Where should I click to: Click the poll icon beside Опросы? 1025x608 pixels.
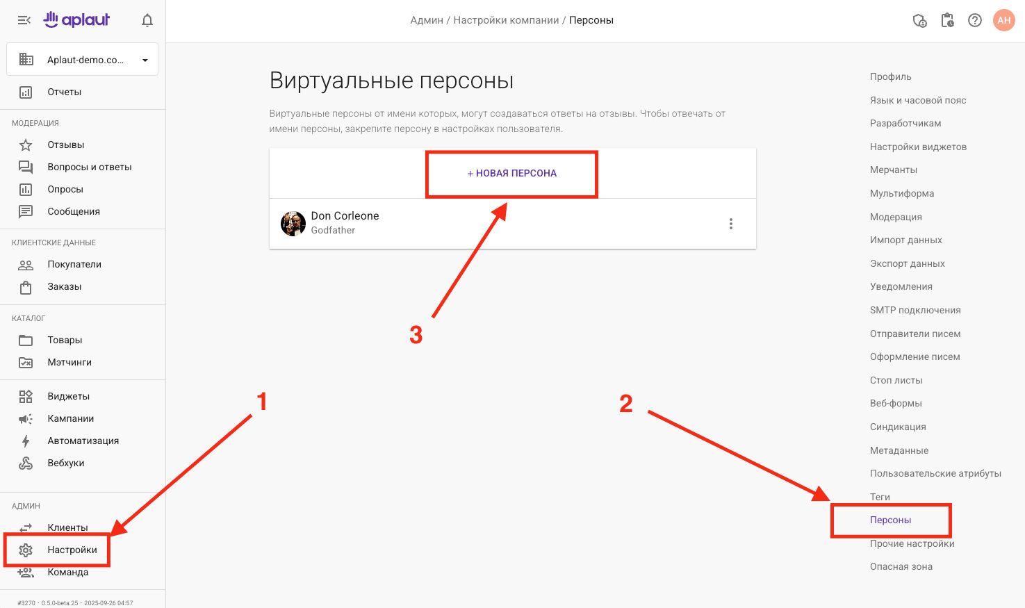tap(26, 189)
